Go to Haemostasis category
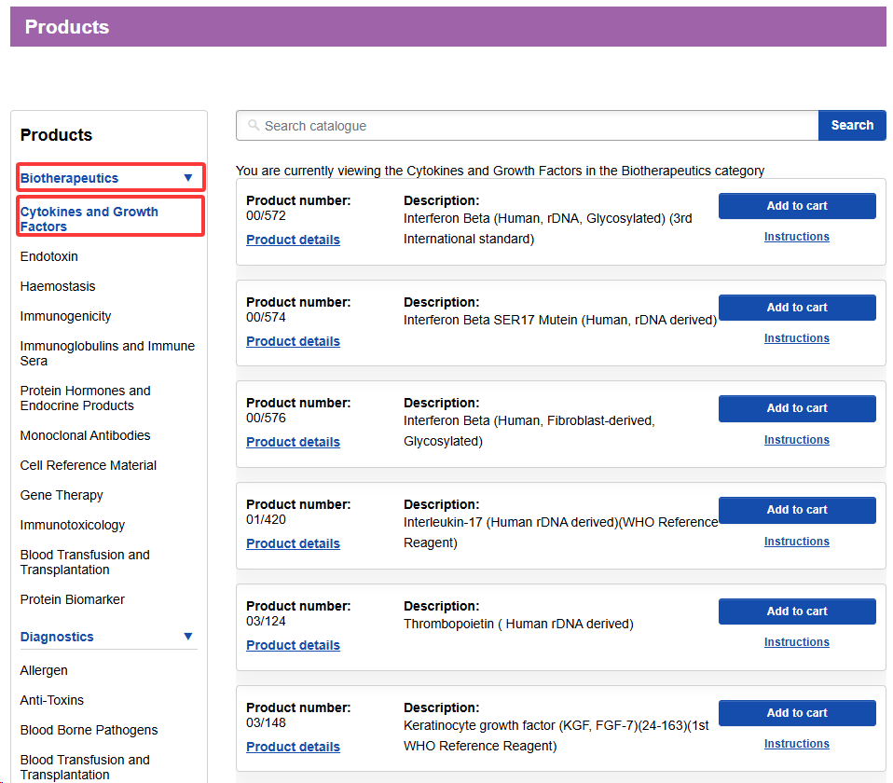Screen dimensions: 893x783 [58, 286]
